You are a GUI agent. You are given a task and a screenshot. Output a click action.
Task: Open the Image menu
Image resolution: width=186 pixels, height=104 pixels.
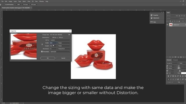[10, 1]
